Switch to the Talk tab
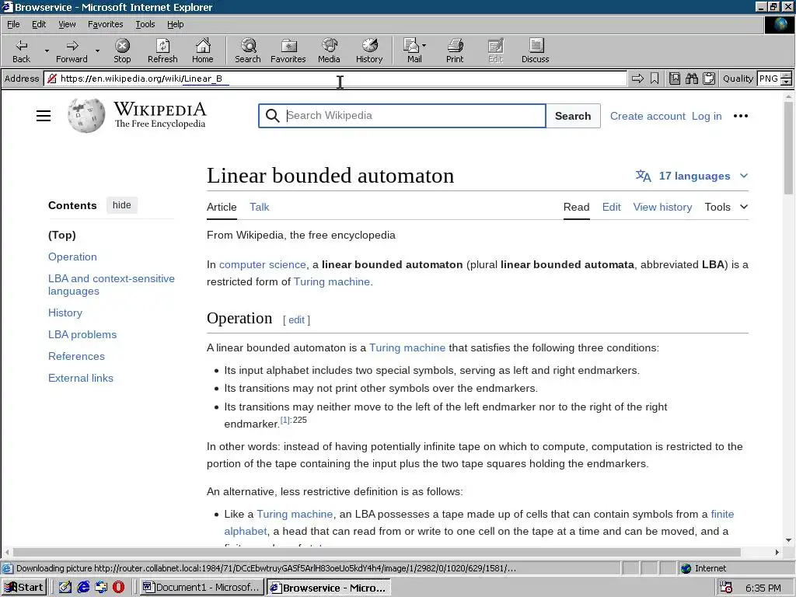796x597 pixels. tap(259, 207)
